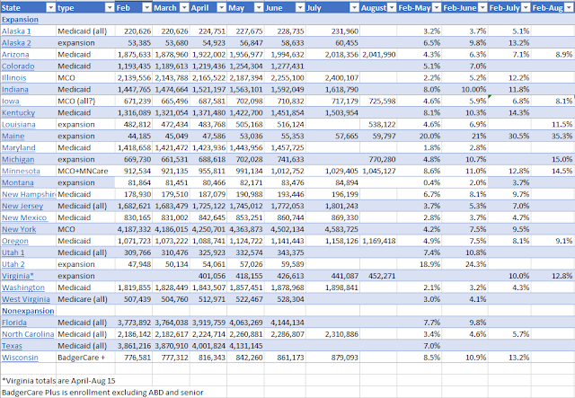The image size is (575, 398).
Task: Open the Feb column filter dropdown
Action: [x=147, y=8]
